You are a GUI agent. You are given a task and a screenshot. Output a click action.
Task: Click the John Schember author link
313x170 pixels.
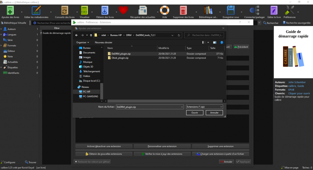(x=297, y=82)
